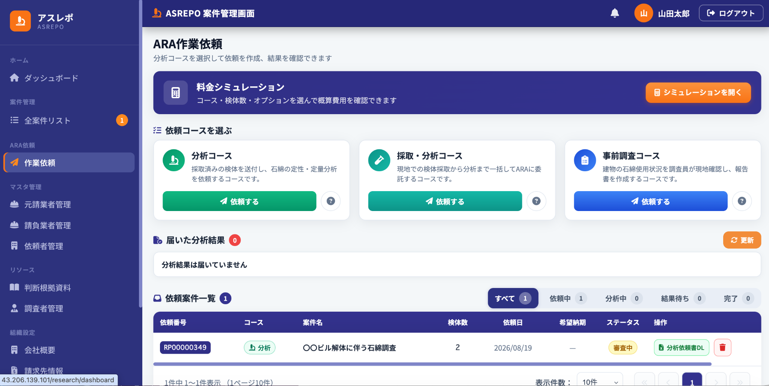Click the person icon beside 調査者管理
Screen dimensions: 769x386
point(14,308)
